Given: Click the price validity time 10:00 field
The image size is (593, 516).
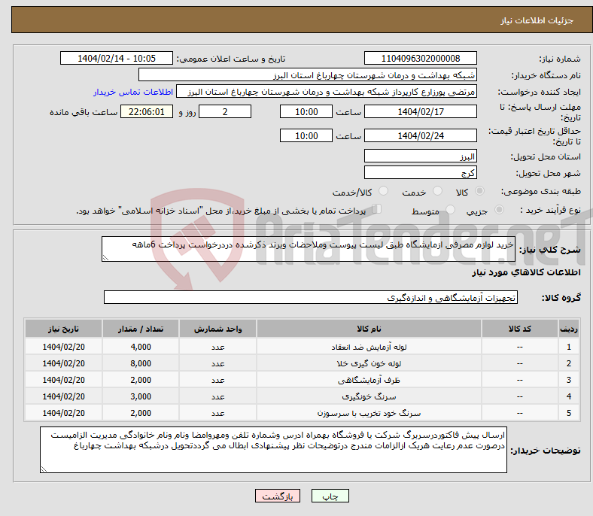Looking at the screenshot, I should (x=306, y=135).
